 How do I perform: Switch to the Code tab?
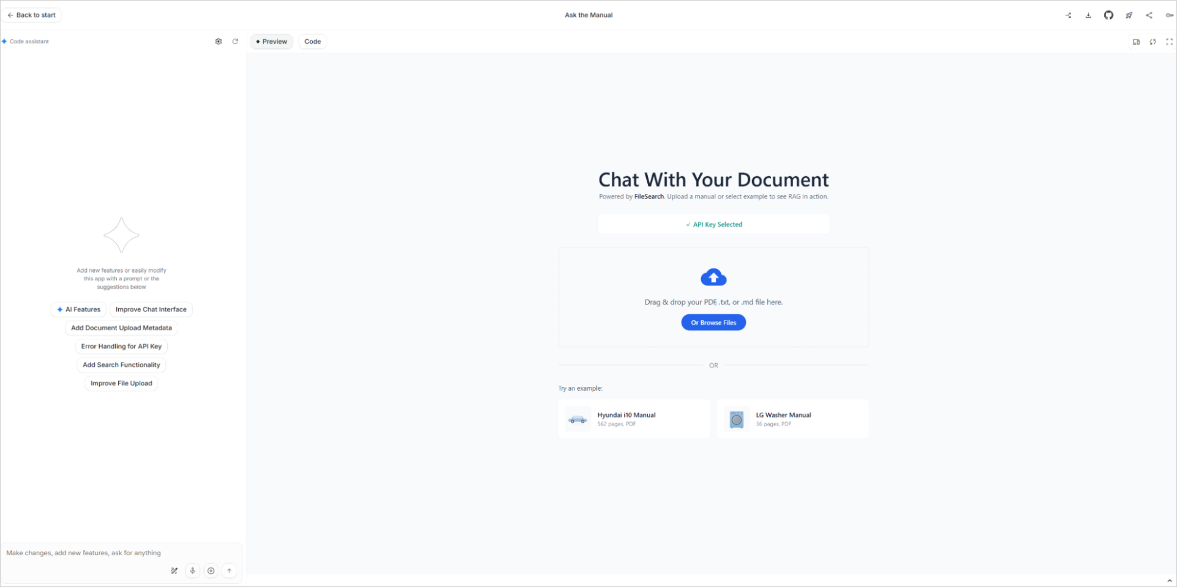tap(312, 41)
